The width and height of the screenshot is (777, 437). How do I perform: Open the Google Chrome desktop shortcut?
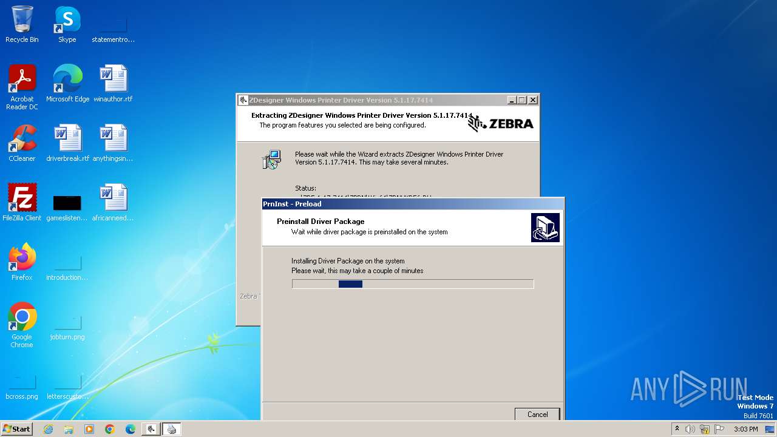pyautogui.click(x=22, y=325)
